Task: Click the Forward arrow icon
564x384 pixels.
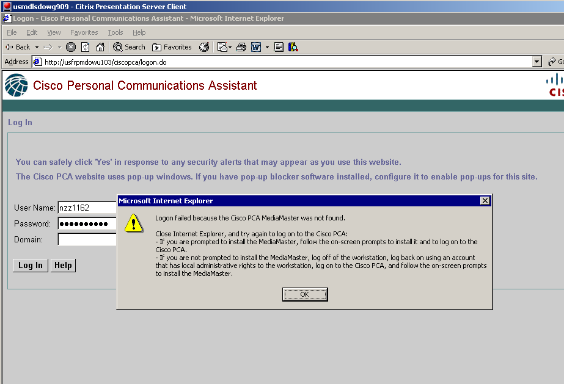Action: tap(48, 47)
